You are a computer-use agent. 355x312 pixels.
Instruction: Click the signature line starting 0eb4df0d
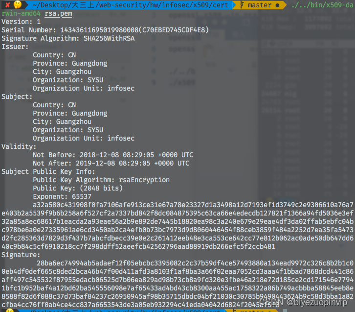(177, 272)
